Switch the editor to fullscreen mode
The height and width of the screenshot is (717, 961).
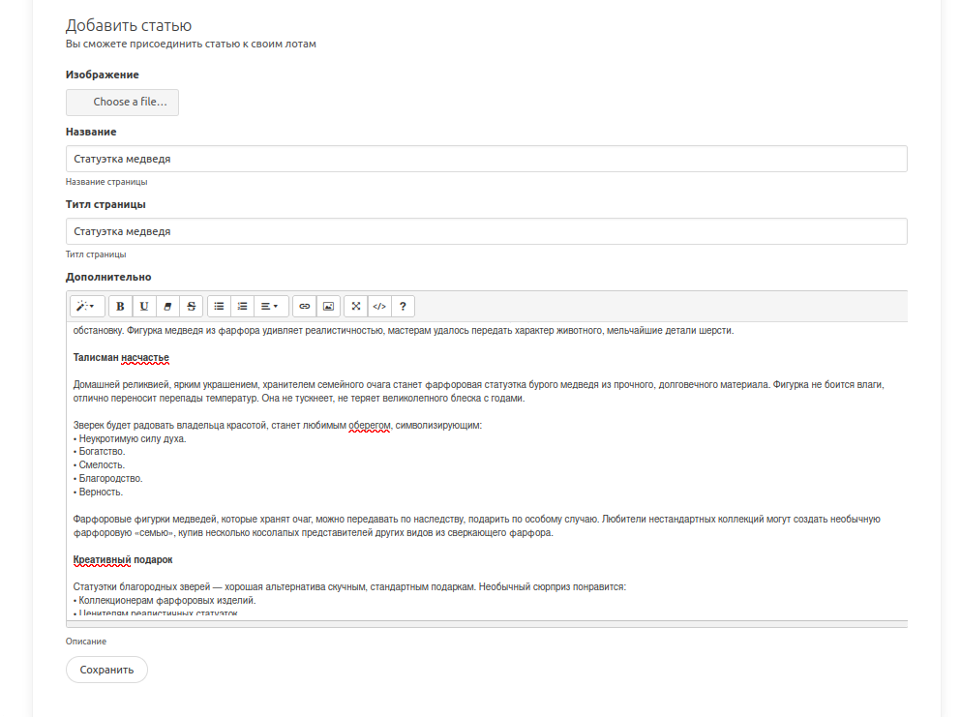[x=356, y=306]
